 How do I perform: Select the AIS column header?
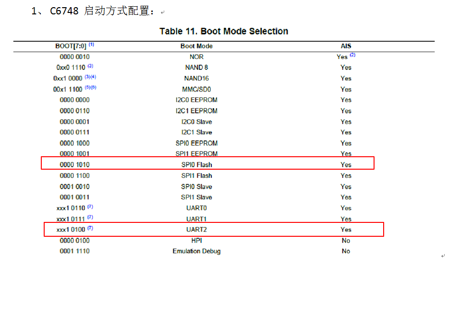346,46
